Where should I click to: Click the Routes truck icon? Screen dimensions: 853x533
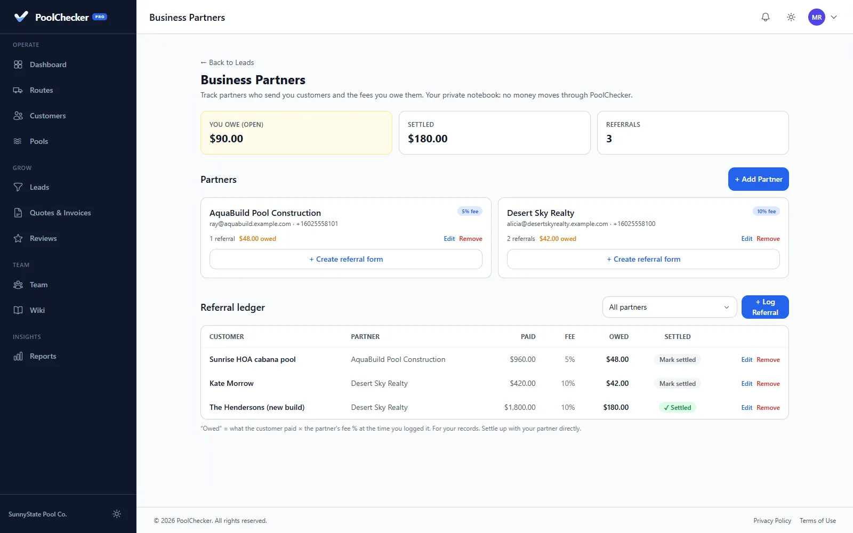click(x=18, y=90)
